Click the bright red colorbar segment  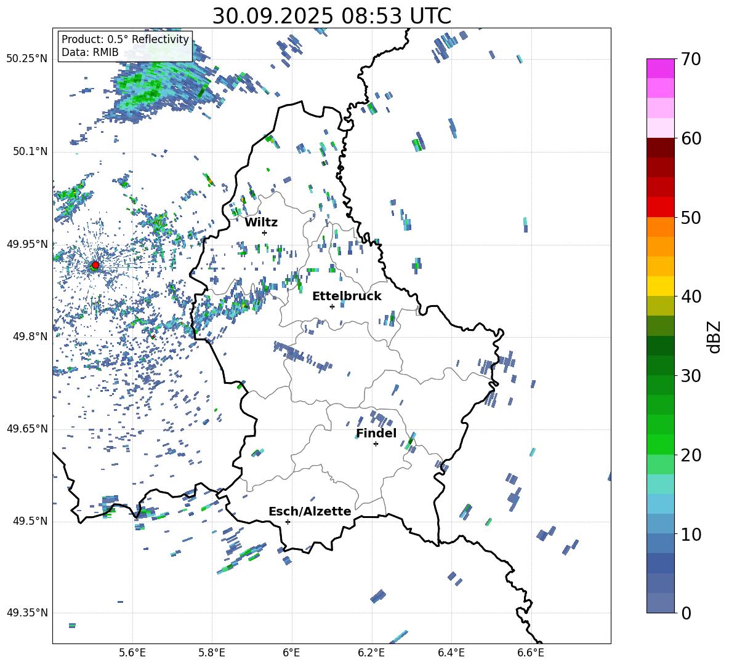coord(661,207)
